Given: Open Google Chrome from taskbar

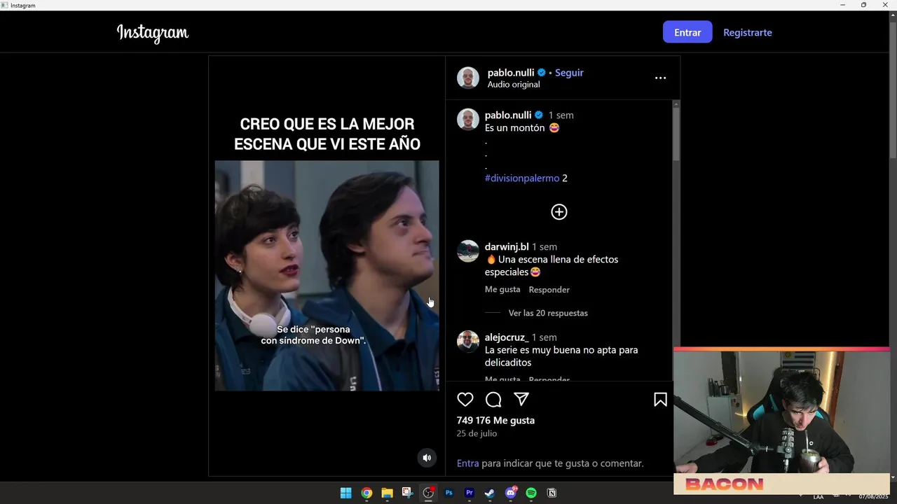Looking at the screenshot, I should tap(367, 493).
